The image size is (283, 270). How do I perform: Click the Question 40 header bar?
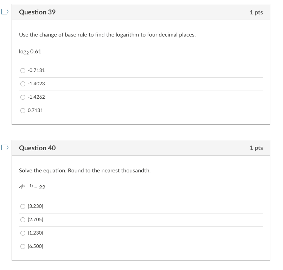coord(141,148)
